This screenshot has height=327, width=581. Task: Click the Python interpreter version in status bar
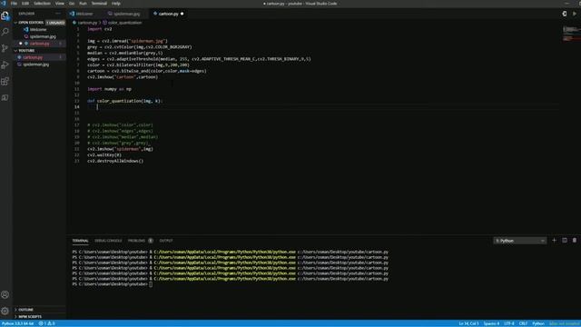pos(17,323)
